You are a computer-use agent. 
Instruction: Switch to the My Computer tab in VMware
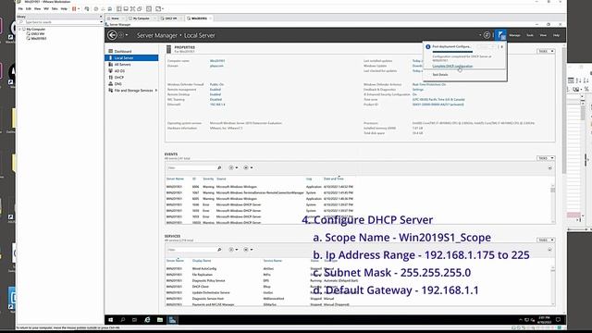(142, 18)
